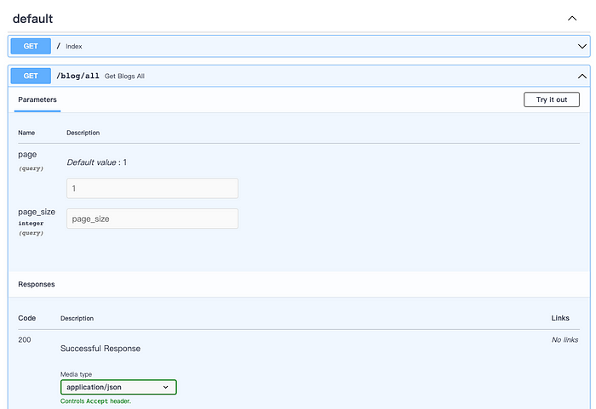Click the /blog/all endpoint path

pos(77,76)
